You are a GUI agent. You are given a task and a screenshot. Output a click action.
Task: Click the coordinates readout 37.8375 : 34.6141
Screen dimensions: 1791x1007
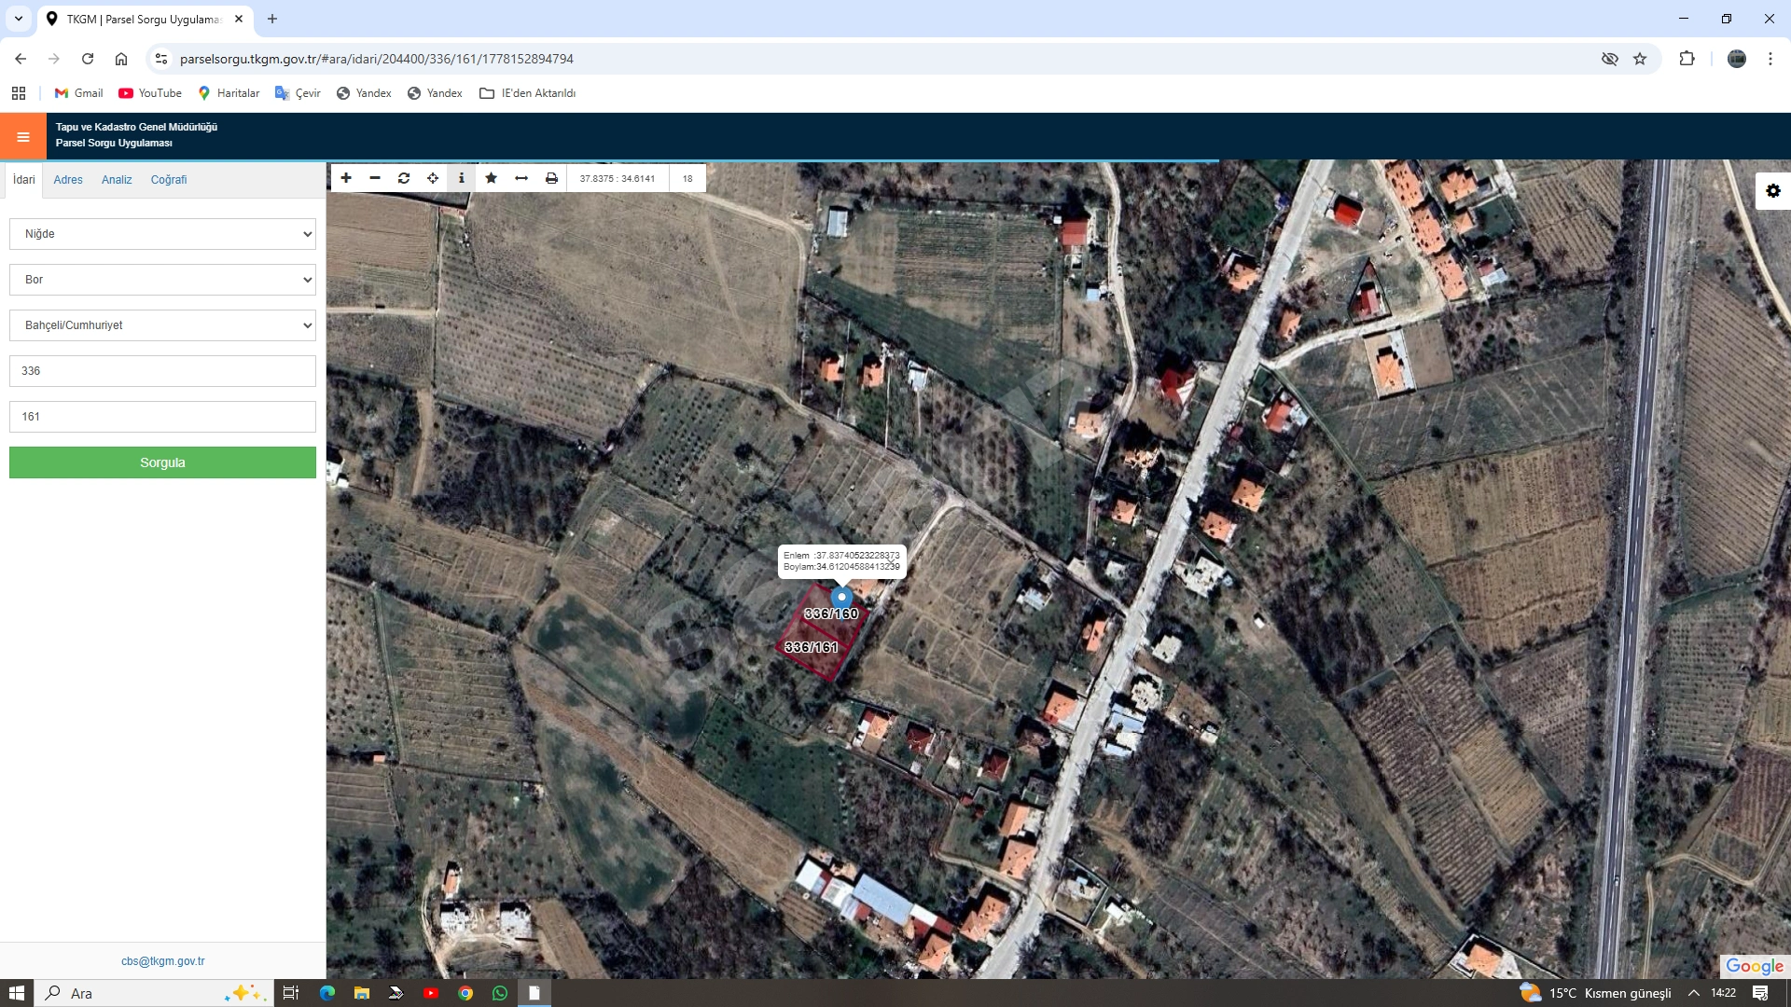[618, 178]
